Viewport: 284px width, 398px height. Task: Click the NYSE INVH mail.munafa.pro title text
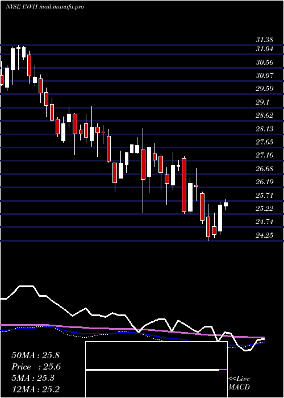click(45, 7)
